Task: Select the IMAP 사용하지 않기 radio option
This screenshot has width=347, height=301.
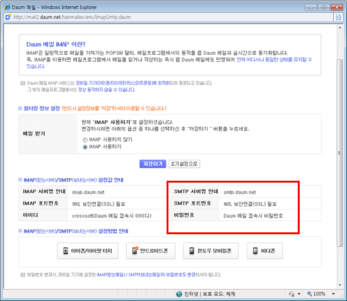Action: 85,140
